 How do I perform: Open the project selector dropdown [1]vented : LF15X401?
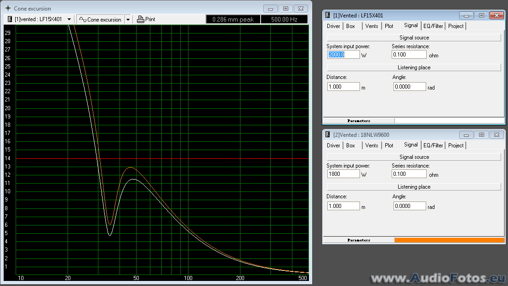pos(39,19)
